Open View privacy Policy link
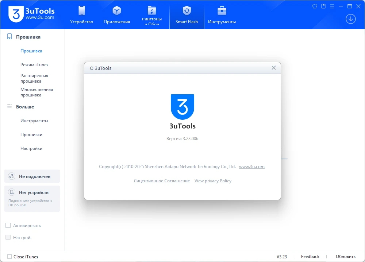Screen dimensions: 365x262 (213, 181)
